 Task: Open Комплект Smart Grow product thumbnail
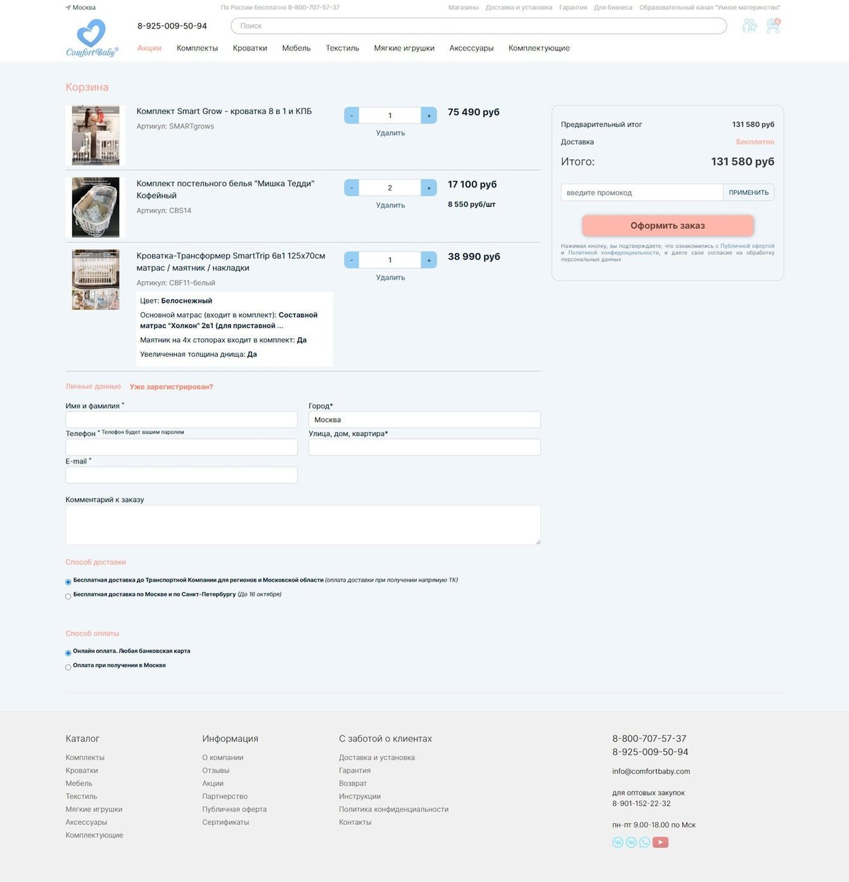click(x=96, y=136)
